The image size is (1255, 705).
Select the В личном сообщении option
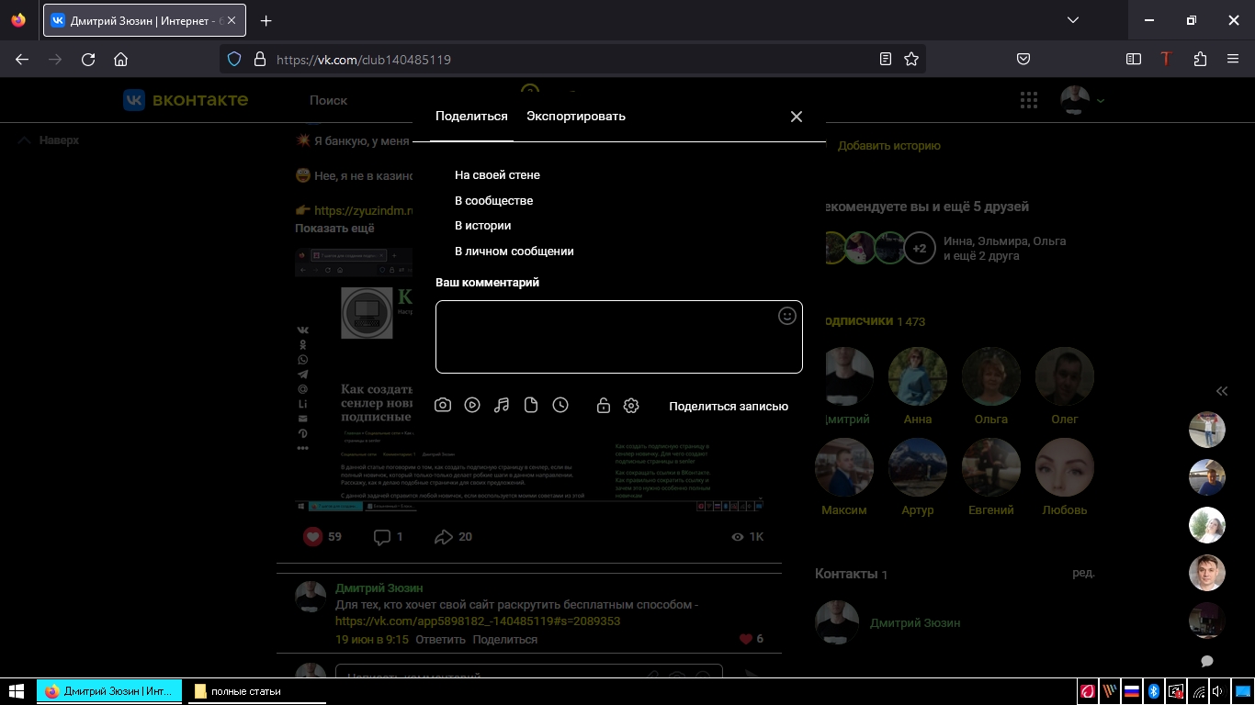point(514,251)
